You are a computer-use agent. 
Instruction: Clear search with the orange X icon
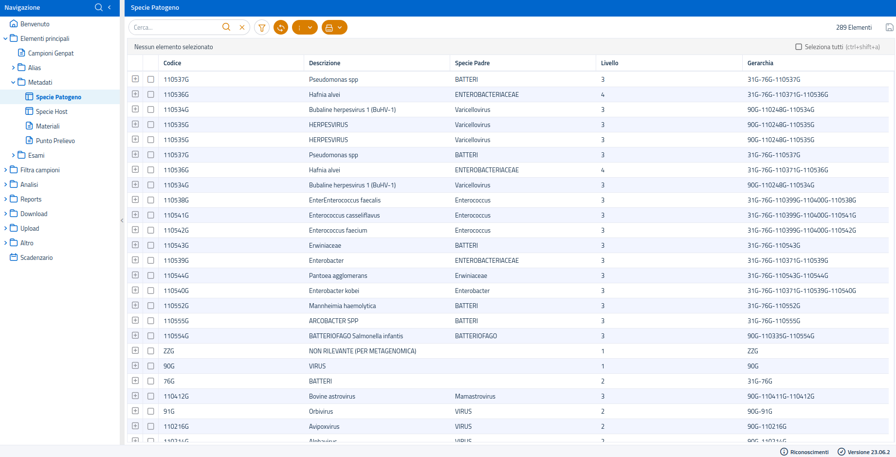click(x=242, y=28)
